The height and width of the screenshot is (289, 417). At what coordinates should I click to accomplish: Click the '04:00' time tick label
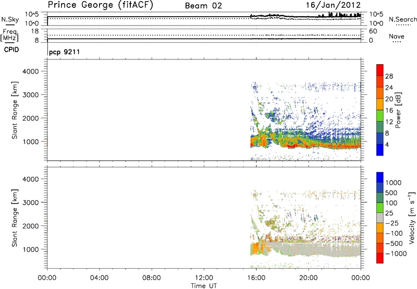pyautogui.click(x=99, y=278)
